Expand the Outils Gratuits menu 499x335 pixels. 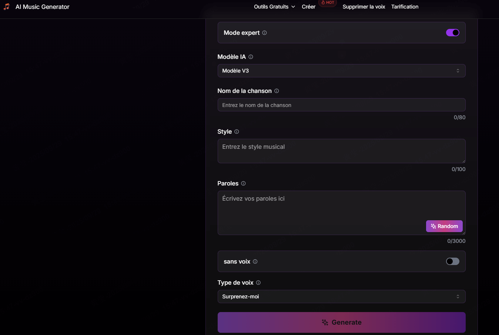[274, 7]
